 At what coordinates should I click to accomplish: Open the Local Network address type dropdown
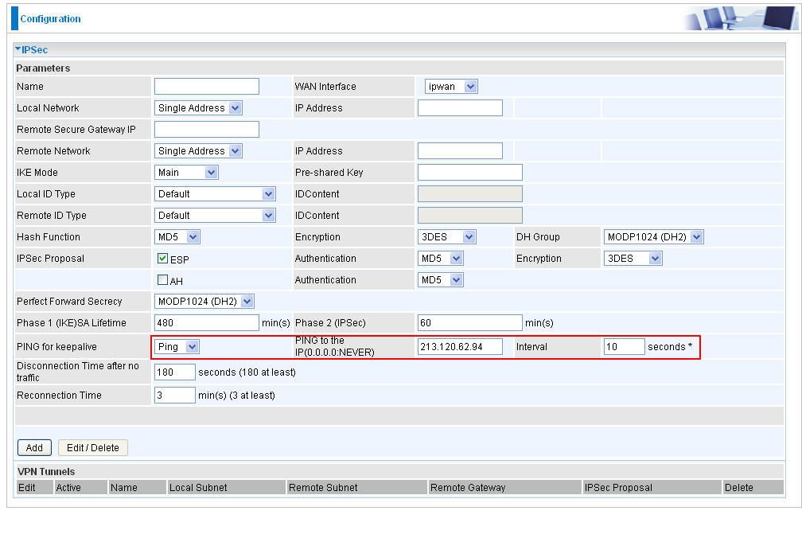click(198, 108)
